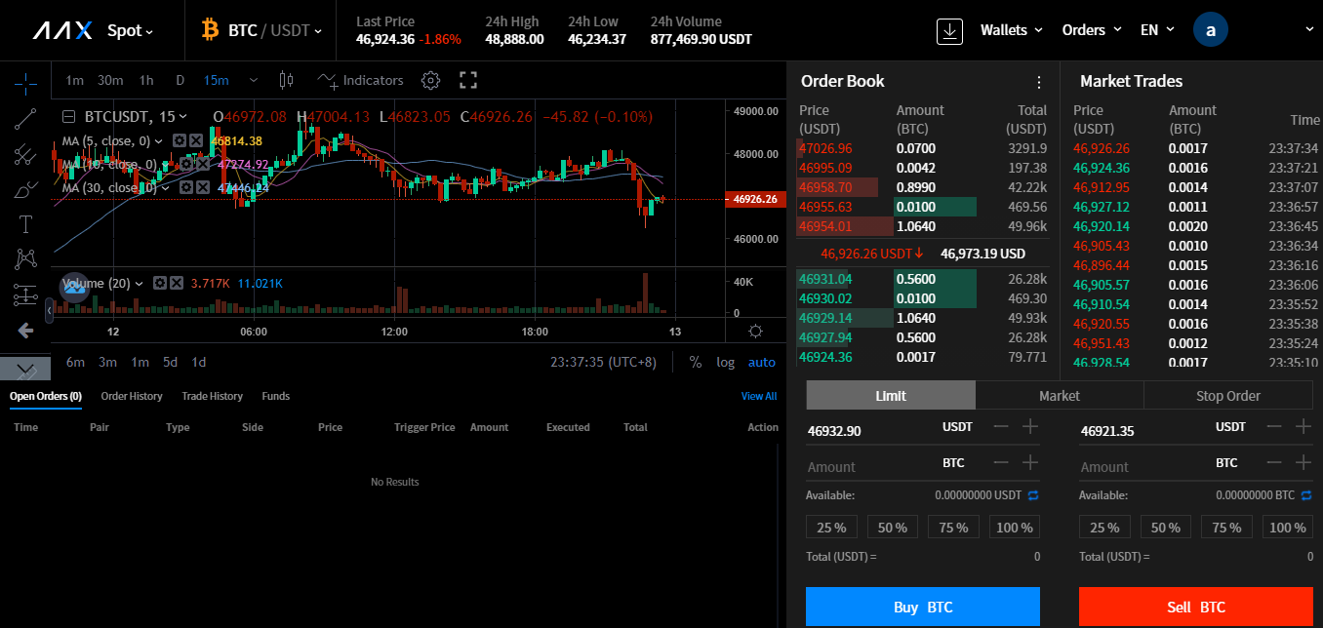Remove the MA 5 indicator
The width and height of the screenshot is (1323, 628).
[x=196, y=140]
